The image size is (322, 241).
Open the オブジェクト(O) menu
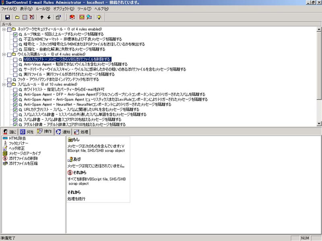coord(64,8)
